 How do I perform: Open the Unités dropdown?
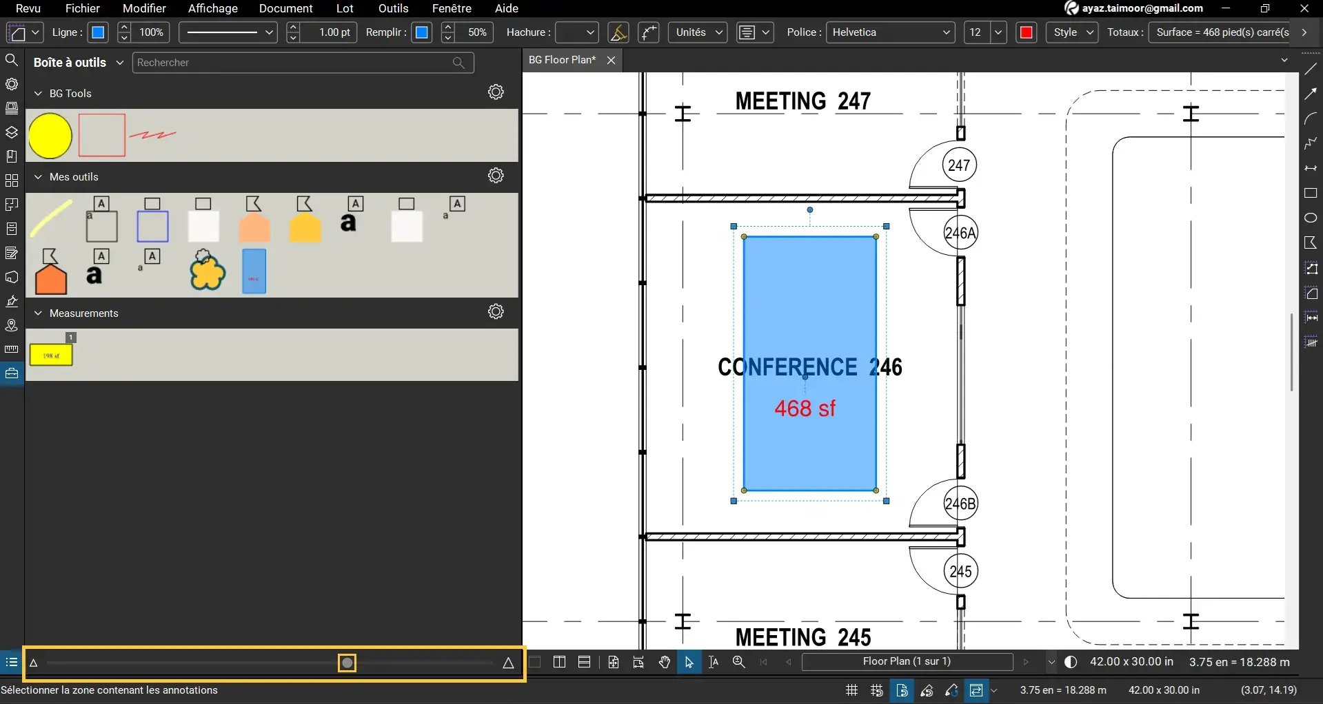coord(697,32)
